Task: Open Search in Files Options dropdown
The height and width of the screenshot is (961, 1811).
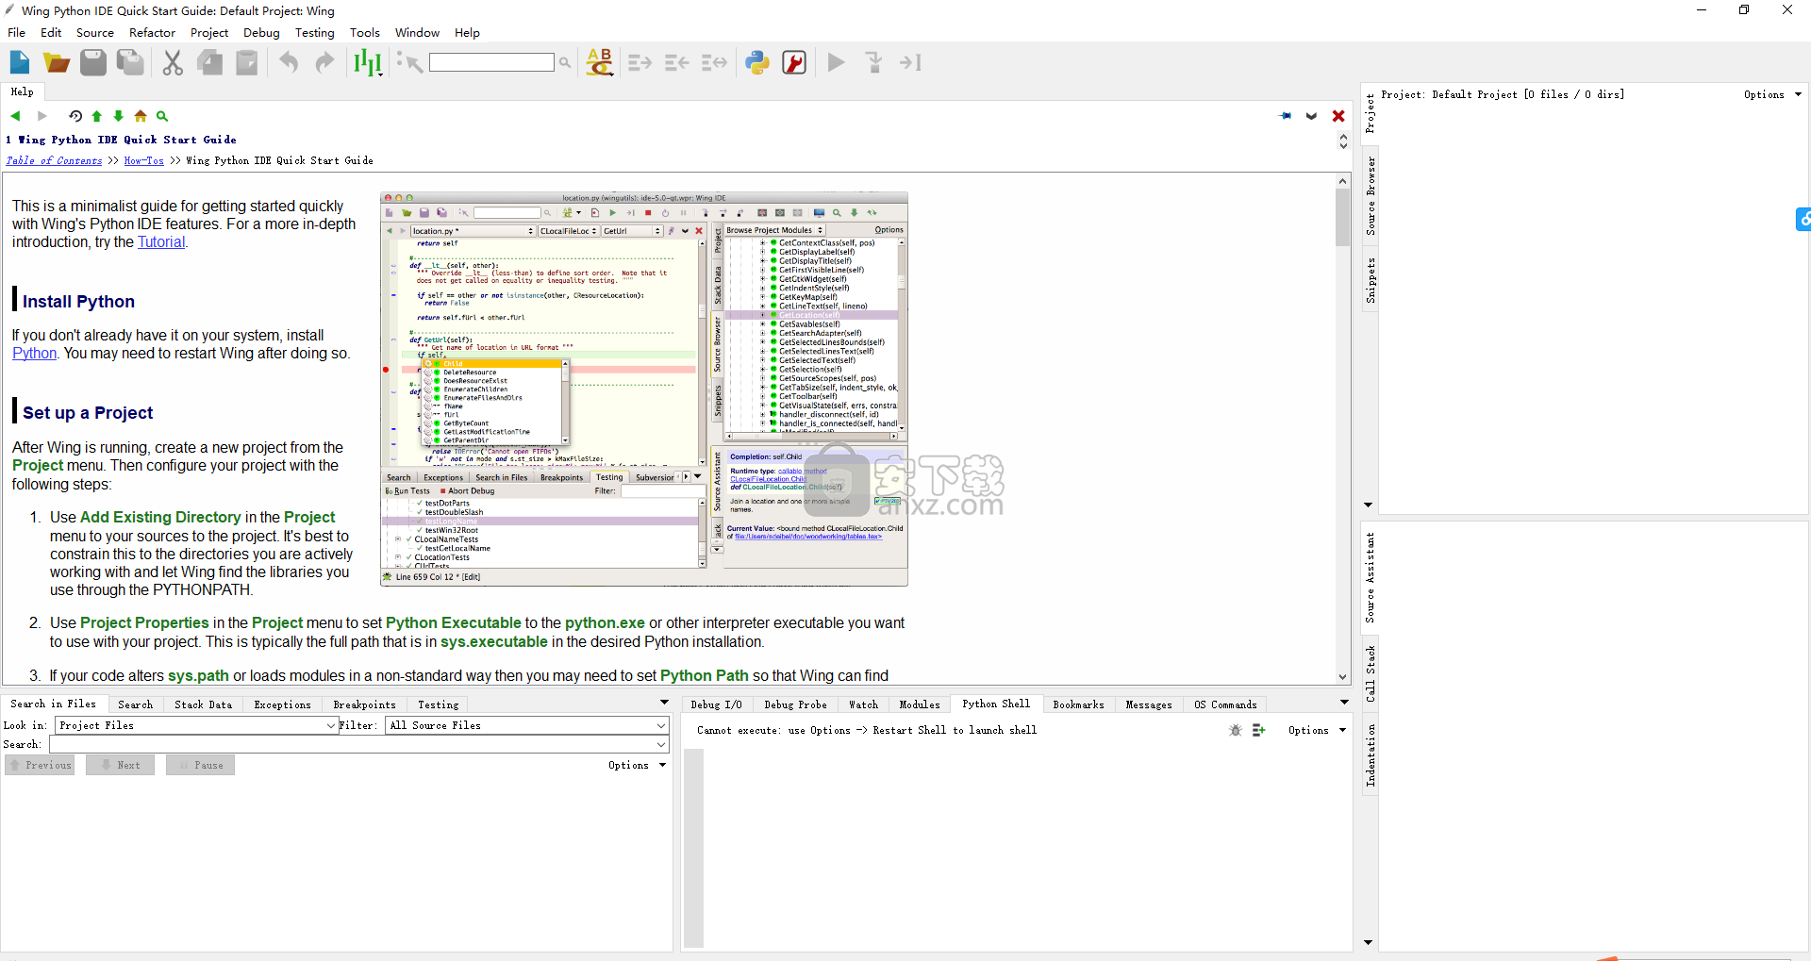Action: pyautogui.click(x=637, y=765)
